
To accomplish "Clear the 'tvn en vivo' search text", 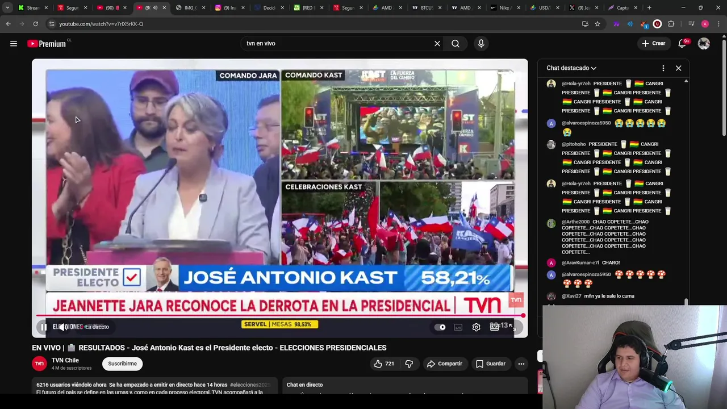I will tap(437, 43).
